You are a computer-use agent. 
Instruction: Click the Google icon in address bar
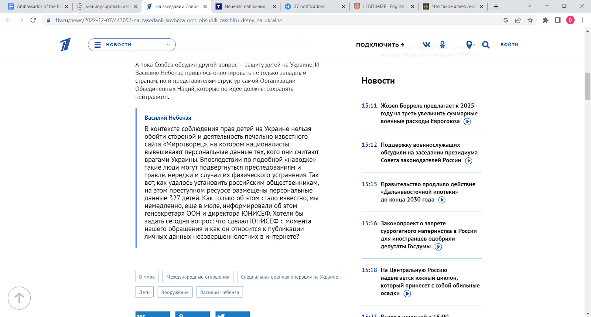pyautogui.click(x=506, y=20)
